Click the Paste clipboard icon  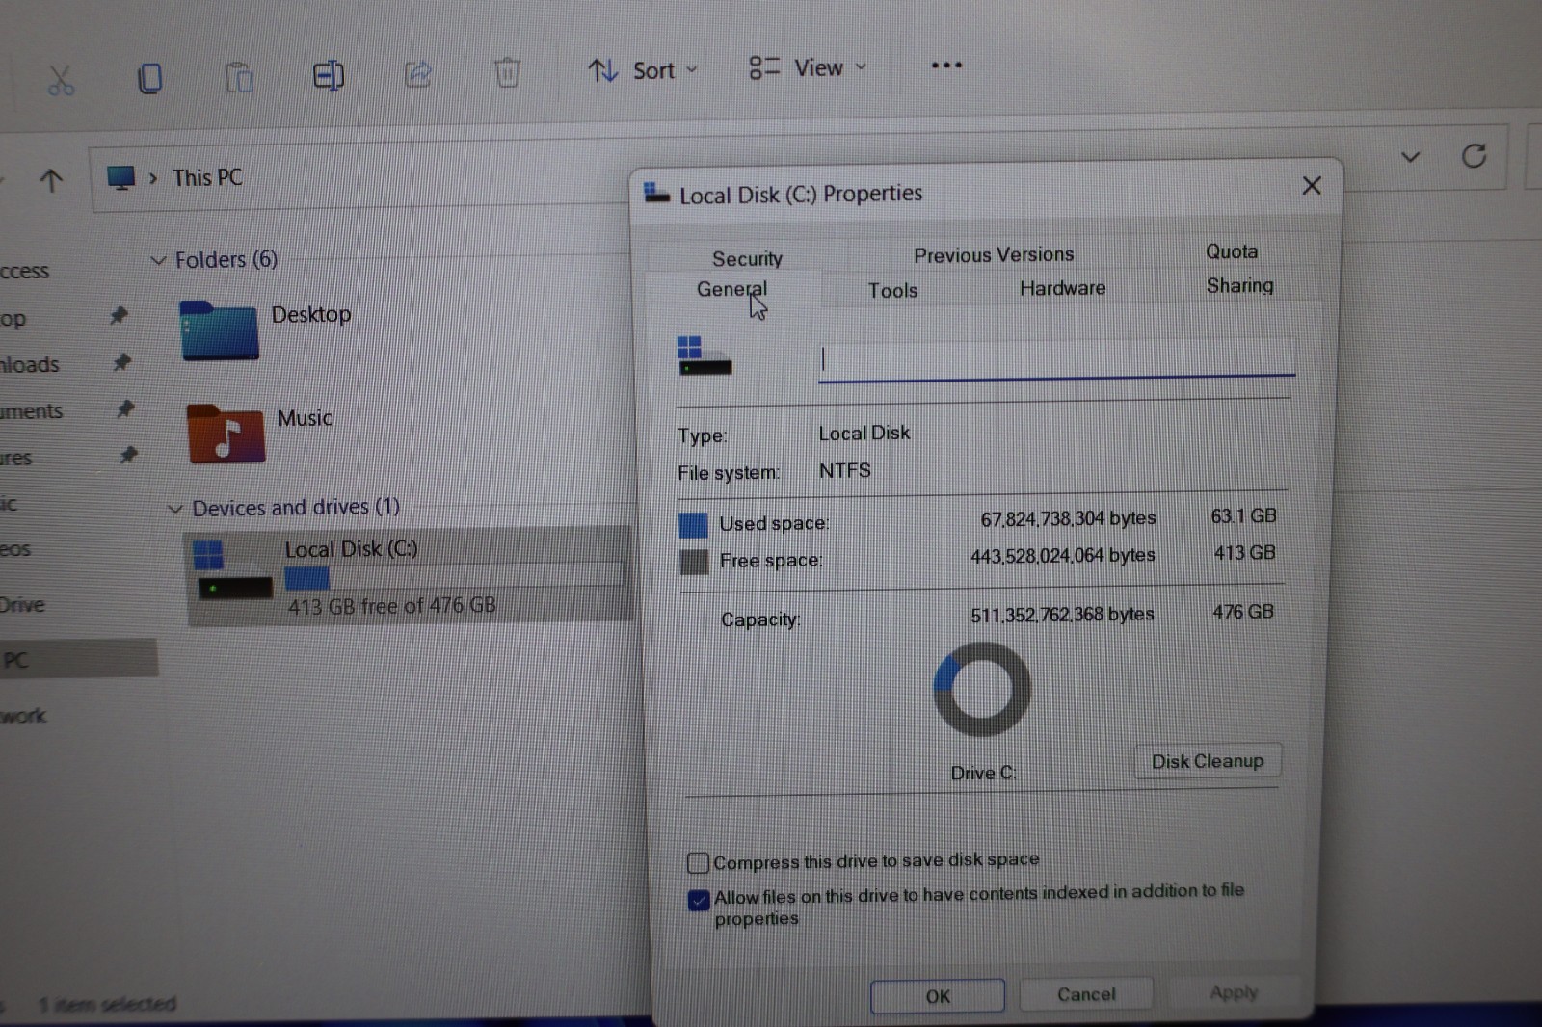[x=239, y=77]
